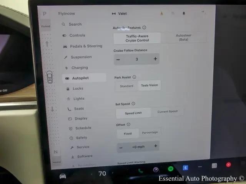Tap the Service wrench icon
This screenshot has height=184, width=246.
coord(72,147)
